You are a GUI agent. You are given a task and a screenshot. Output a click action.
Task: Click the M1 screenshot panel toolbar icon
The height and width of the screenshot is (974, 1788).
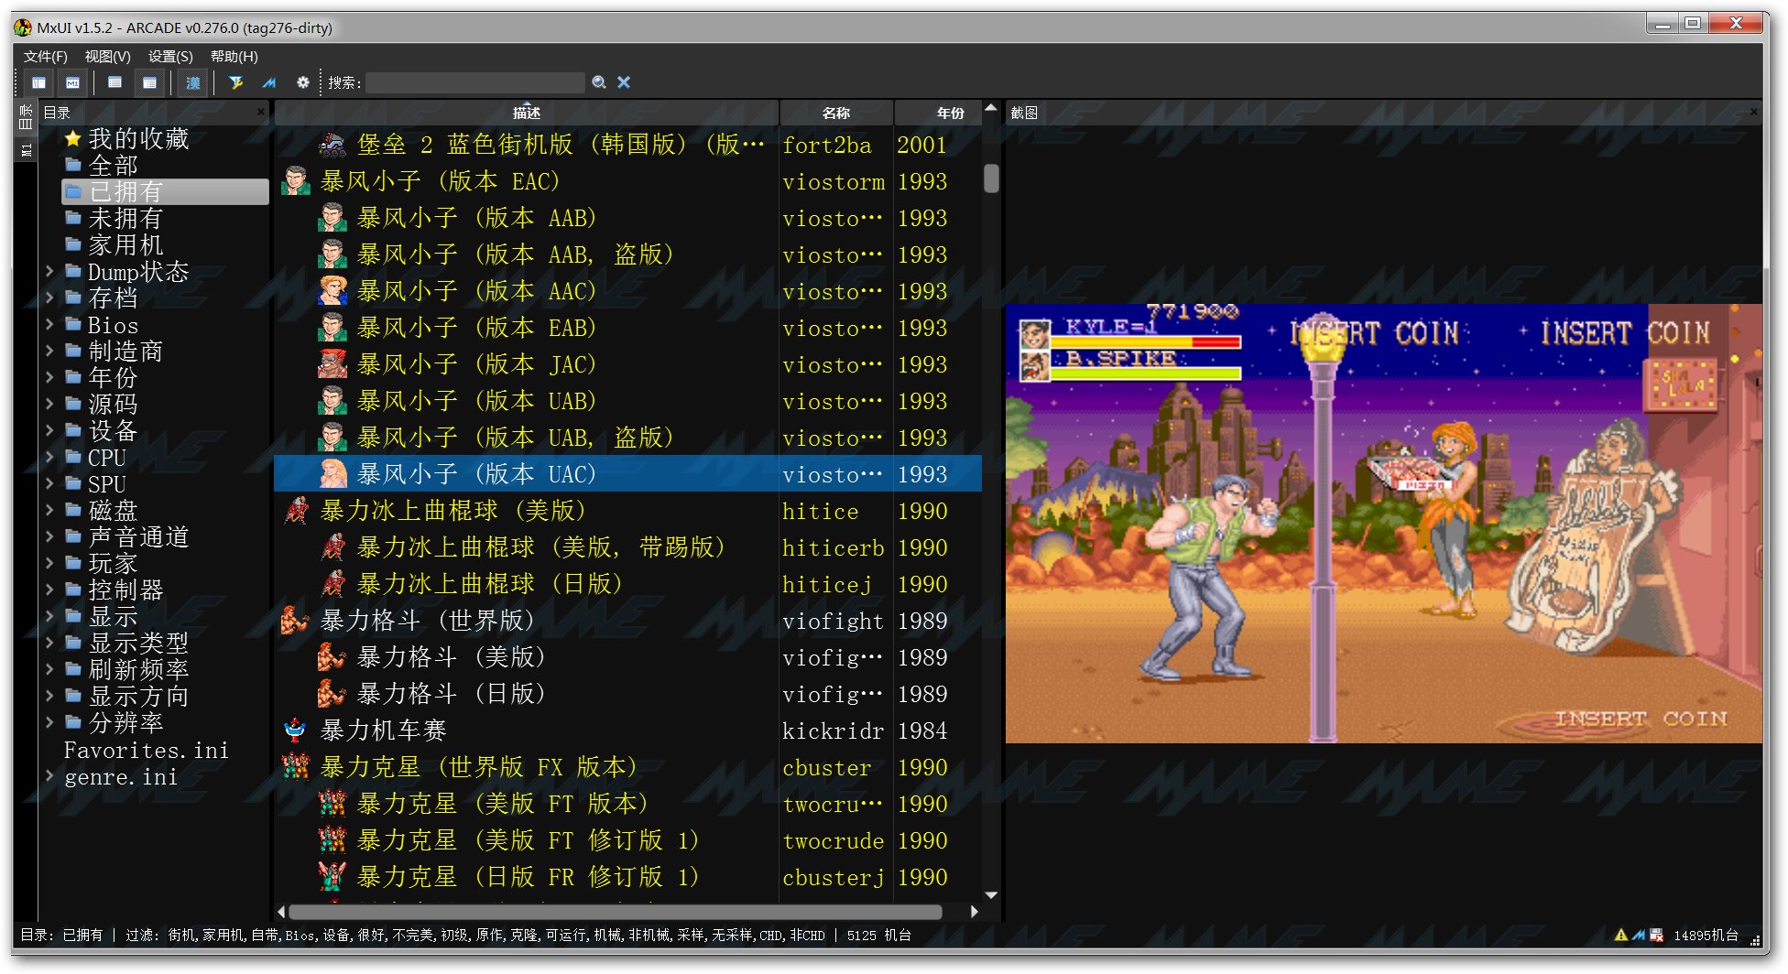coord(73,82)
